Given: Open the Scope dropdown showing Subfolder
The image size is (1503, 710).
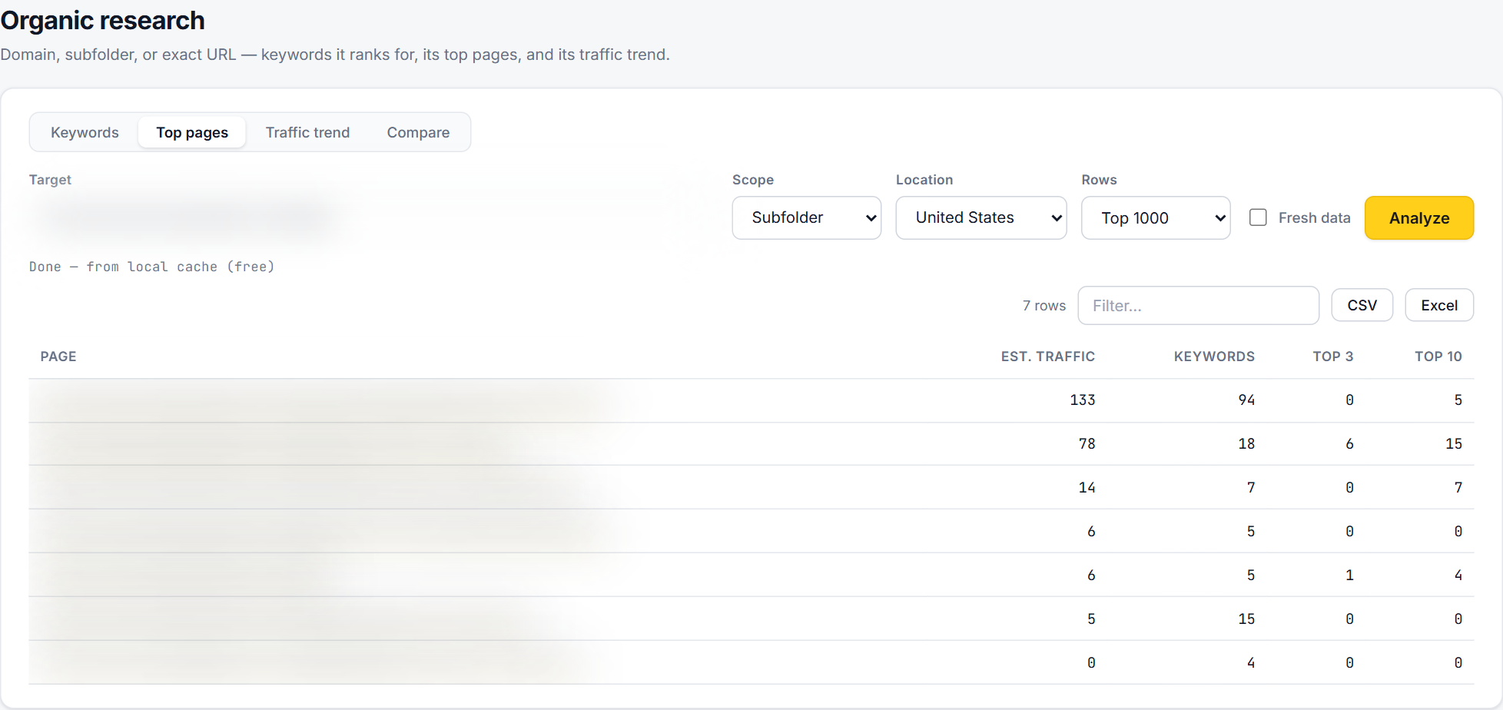Looking at the screenshot, I should (x=806, y=217).
